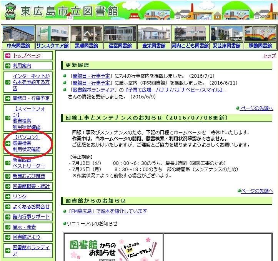Viewport: 278px width, 261px height.
Task: Open 福富図書館 building photo
Action: point(120,33)
